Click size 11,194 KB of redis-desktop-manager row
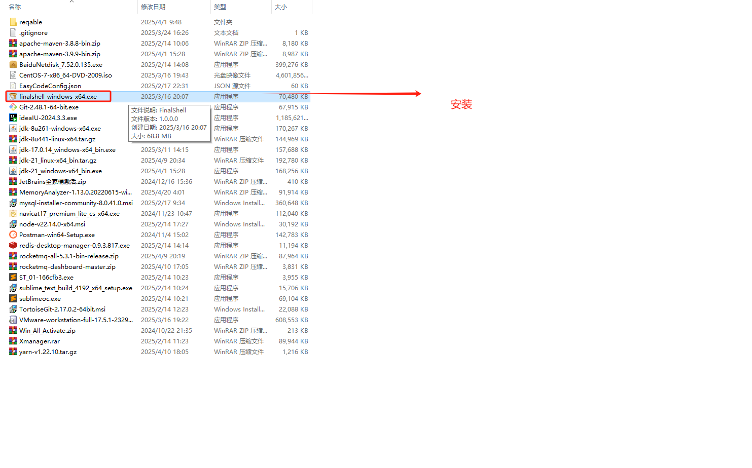 (x=294, y=245)
